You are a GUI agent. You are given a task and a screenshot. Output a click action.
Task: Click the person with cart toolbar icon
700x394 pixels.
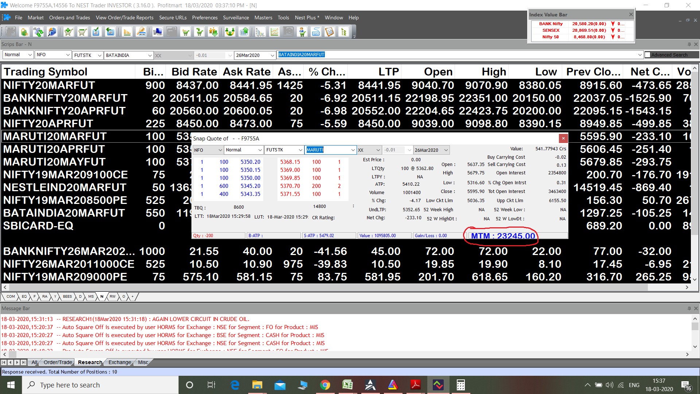(302, 32)
